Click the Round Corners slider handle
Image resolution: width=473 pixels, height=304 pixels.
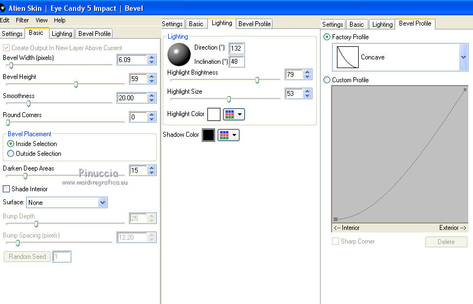point(8,123)
